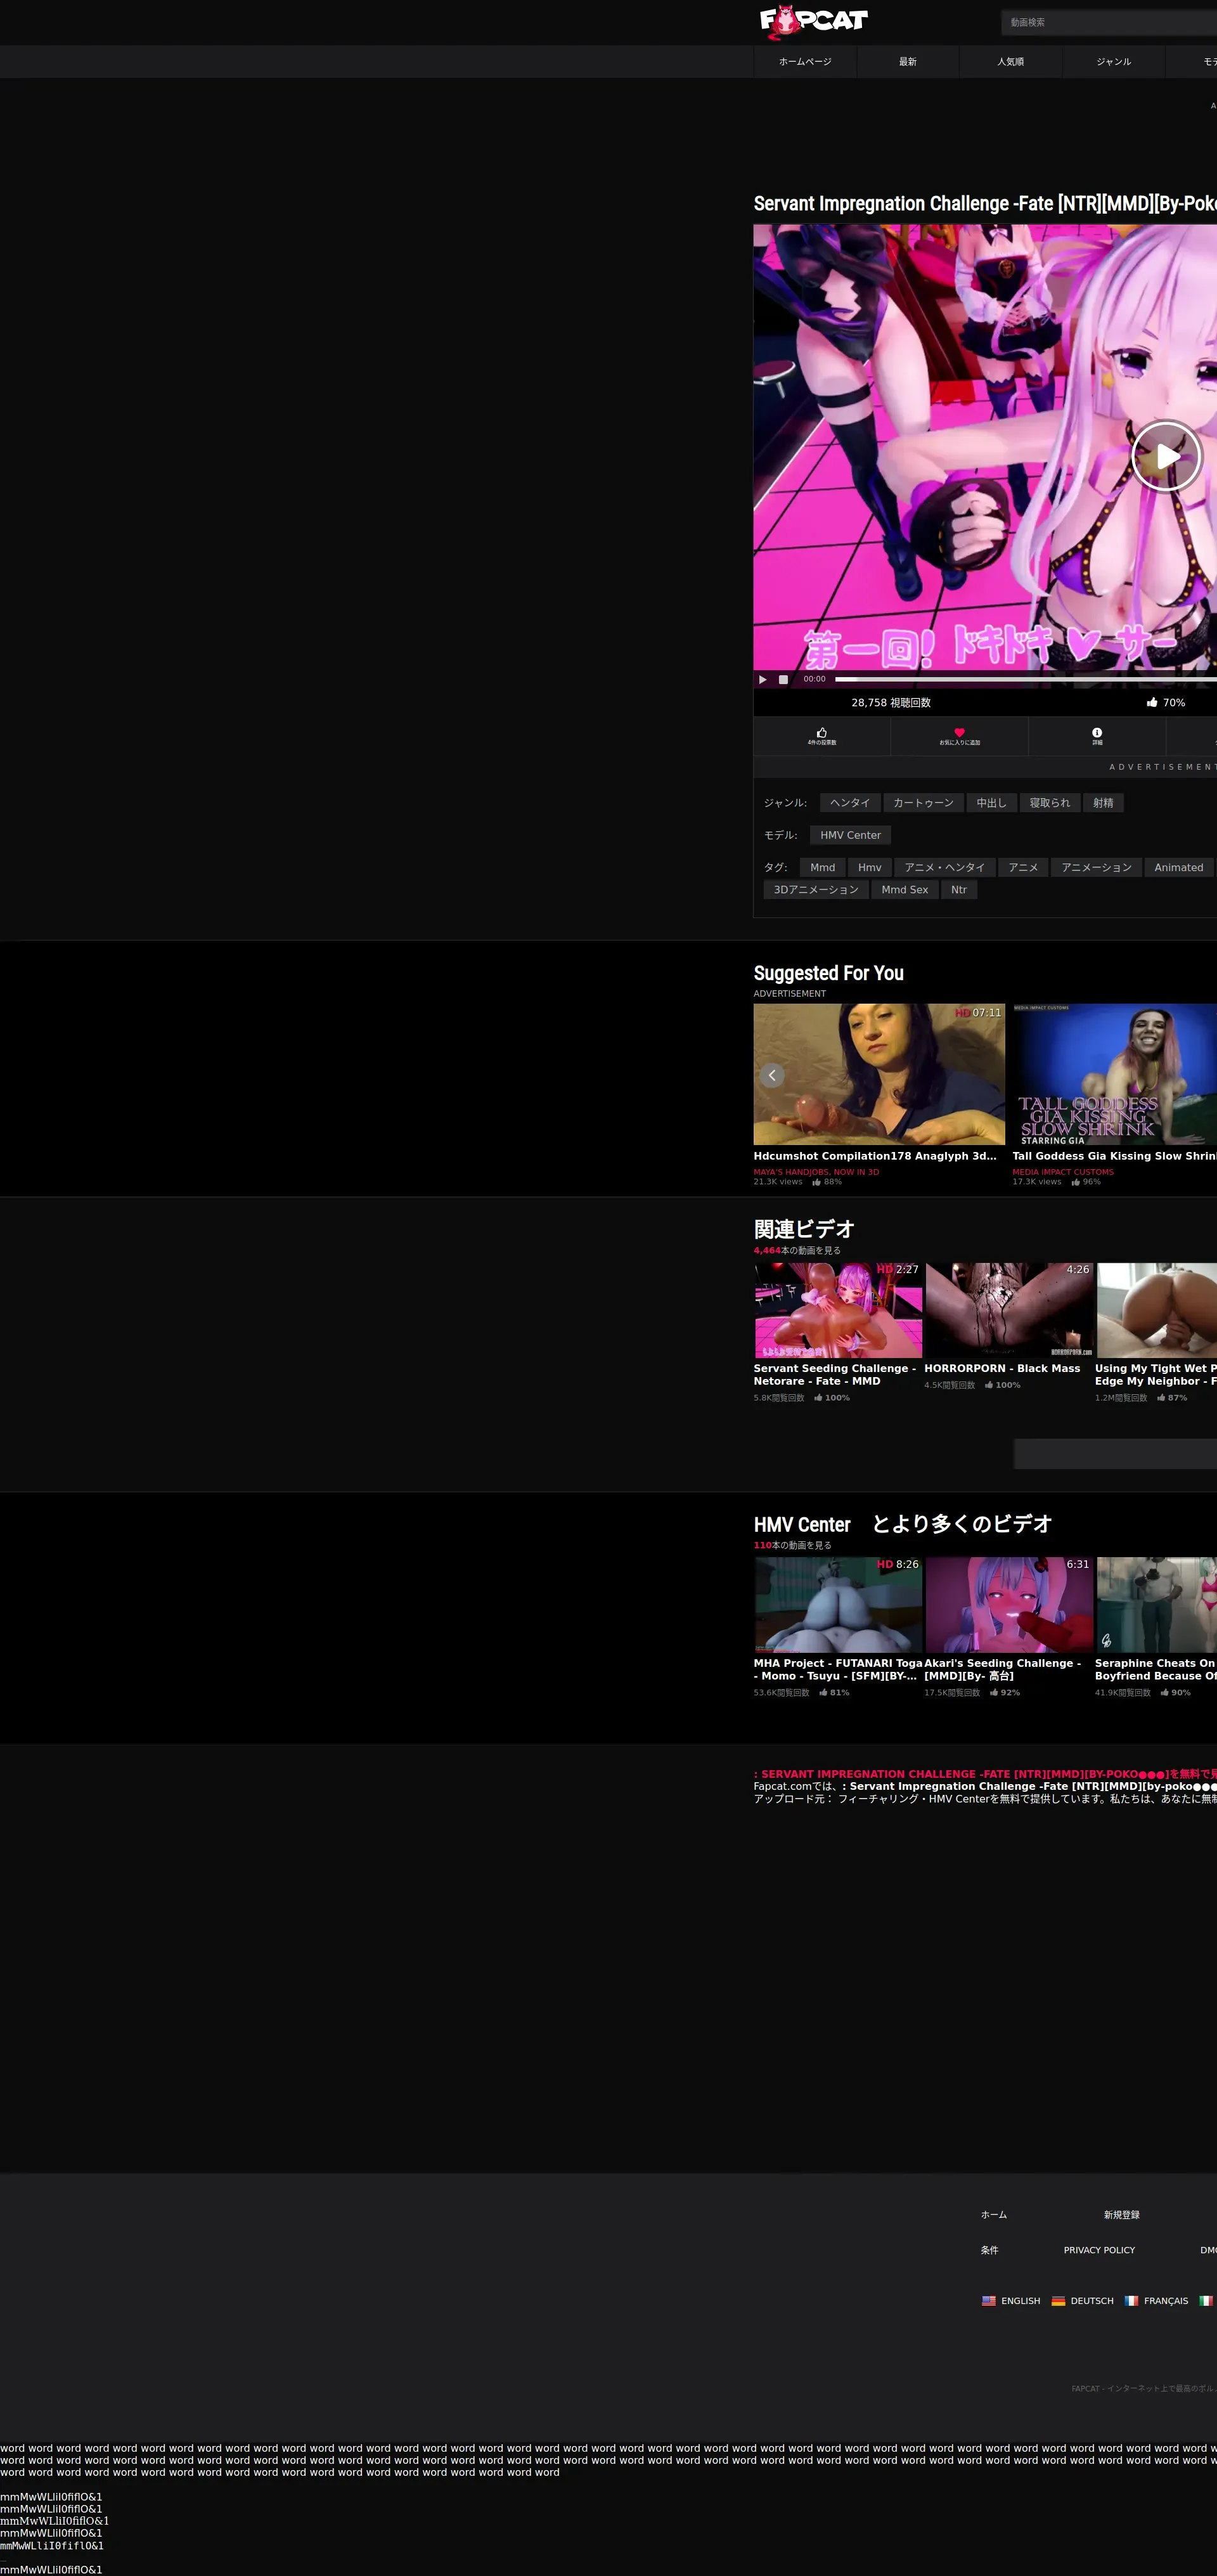Click the German flag icon in the footer

[1058, 2301]
